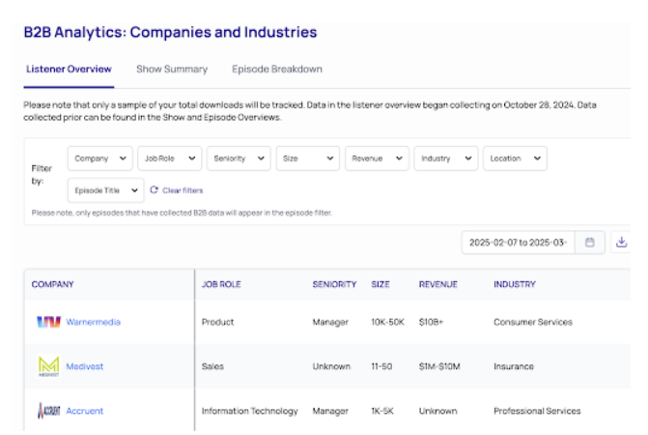The width and height of the screenshot is (648, 435).
Task: Click the Medivest company logo
Action: coord(48,366)
